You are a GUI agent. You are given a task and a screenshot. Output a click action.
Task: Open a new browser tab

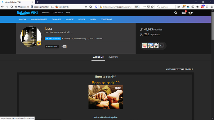pyautogui.click(x=38, y=2)
